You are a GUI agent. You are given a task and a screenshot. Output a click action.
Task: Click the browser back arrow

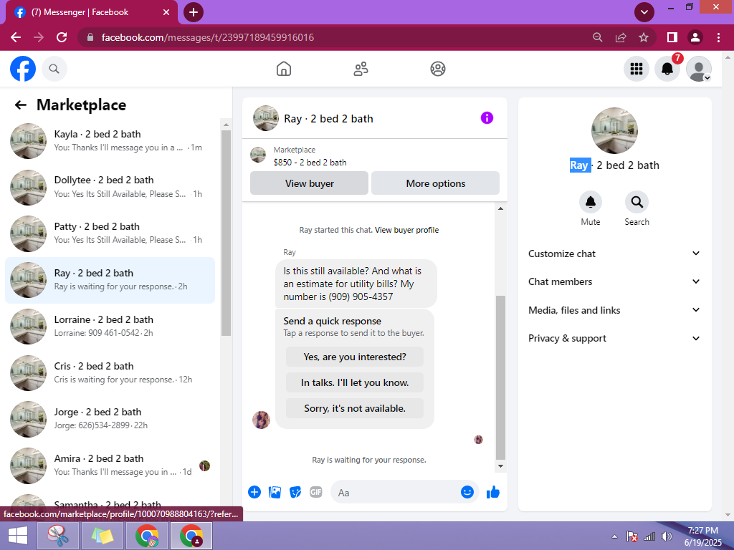click(16, 37)
